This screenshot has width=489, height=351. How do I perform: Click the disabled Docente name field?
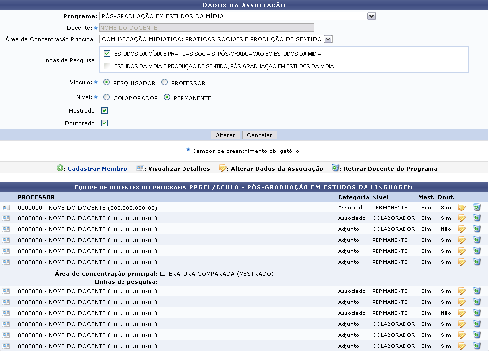point(206,28)
